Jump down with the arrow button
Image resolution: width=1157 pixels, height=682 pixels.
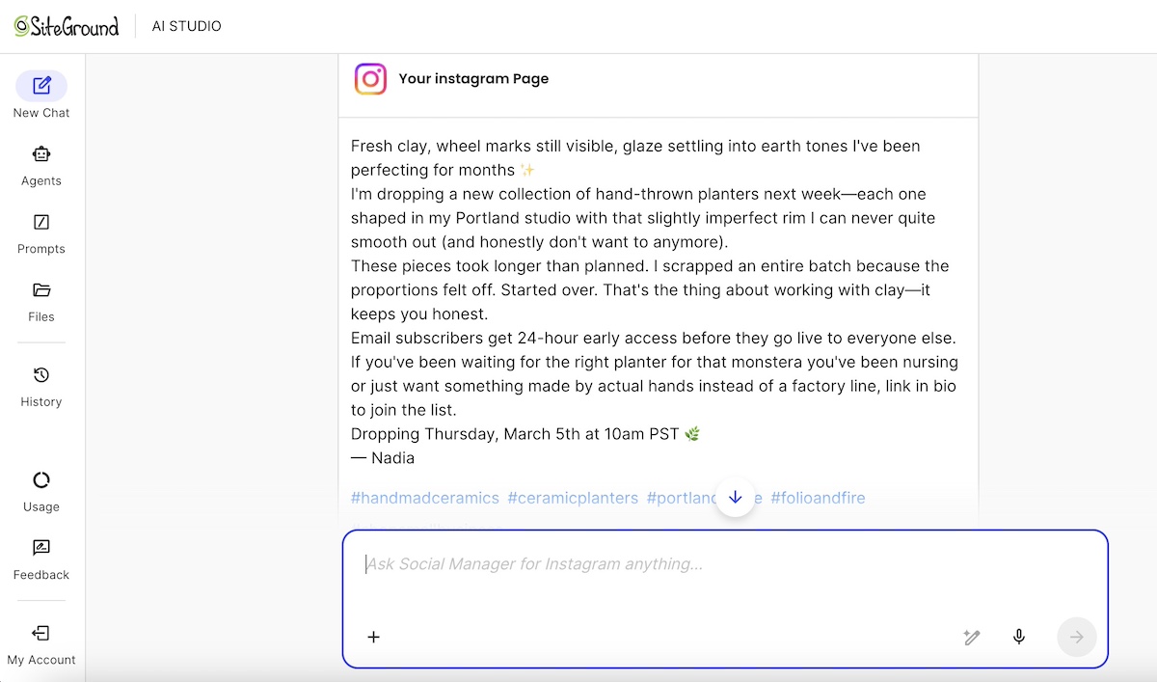click(x=736, y=497)
